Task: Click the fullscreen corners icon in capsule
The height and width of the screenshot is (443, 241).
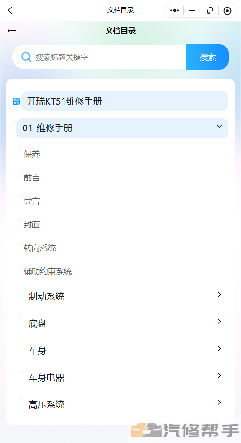Action: (209, 10)
